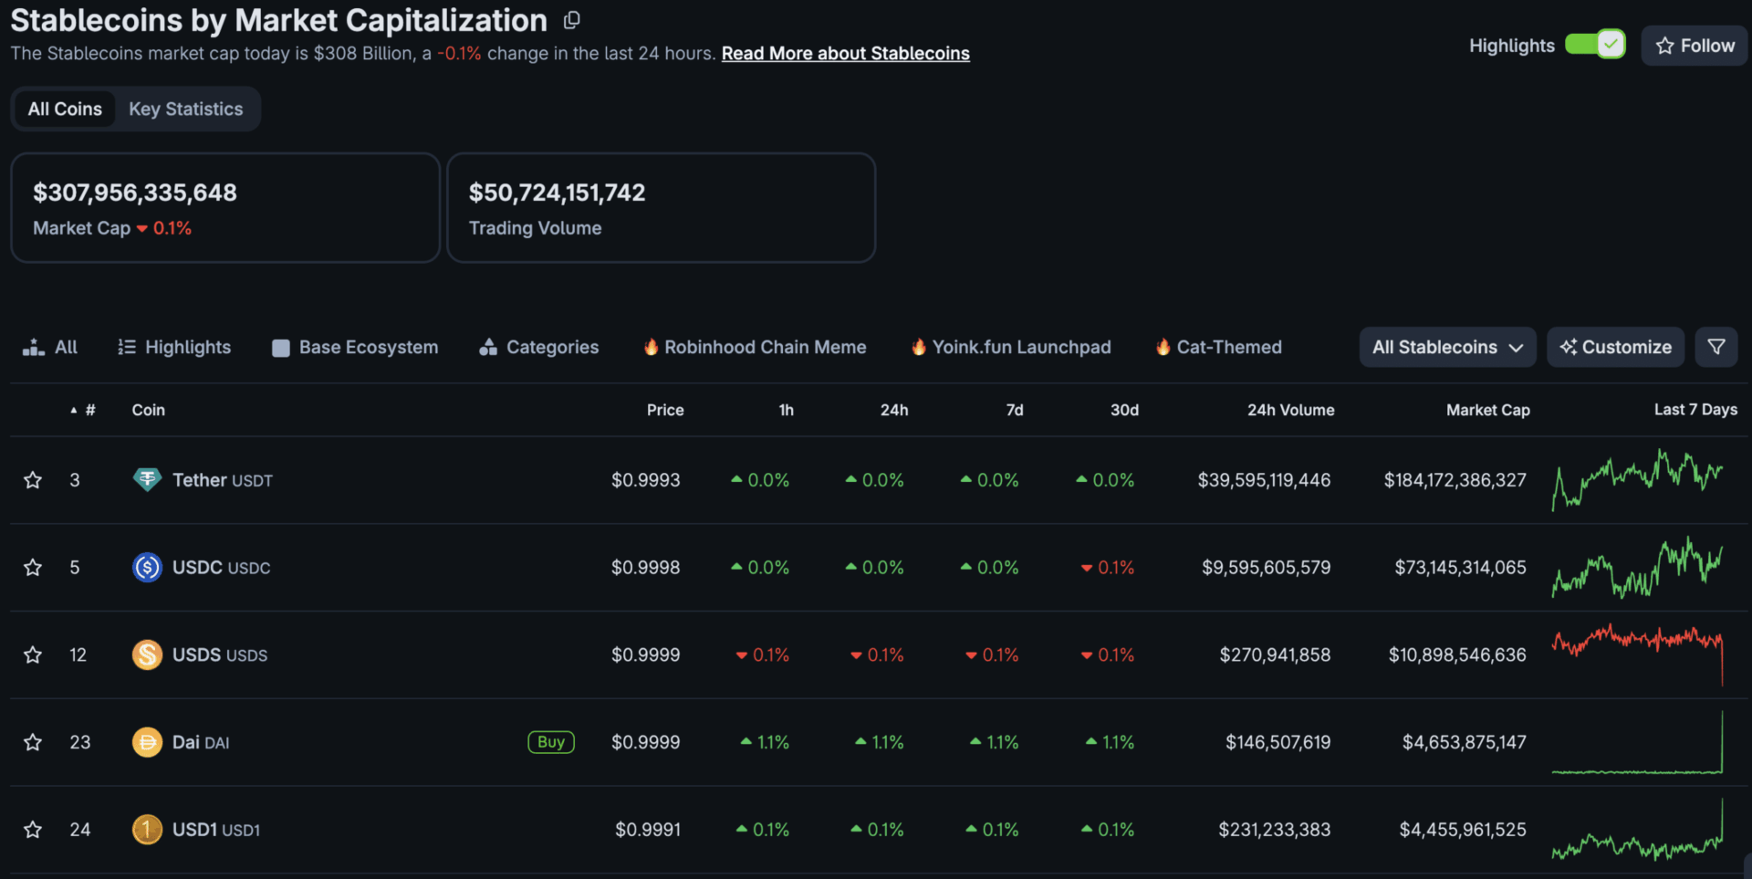Open USDC 7-day sparkline chart
This screenshot has height=879, width=1752.
pos(1638,568)
